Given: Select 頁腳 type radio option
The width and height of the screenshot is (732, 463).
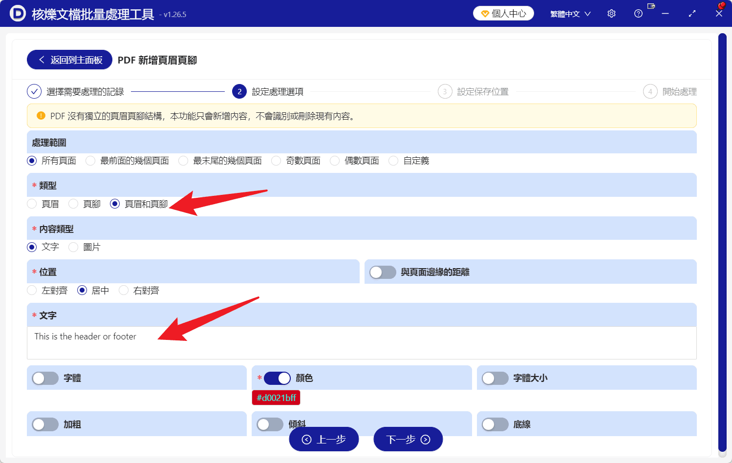Looking at the screenshot, I should click(x=73, y=204).
